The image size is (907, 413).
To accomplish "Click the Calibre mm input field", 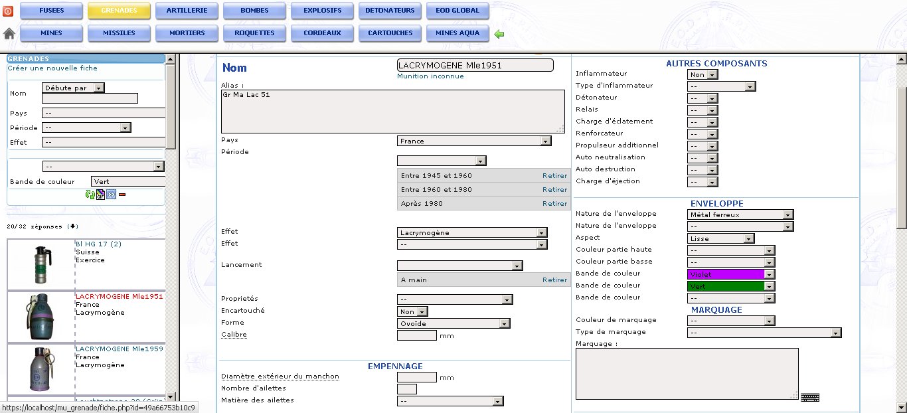I will tap(417, 335).
